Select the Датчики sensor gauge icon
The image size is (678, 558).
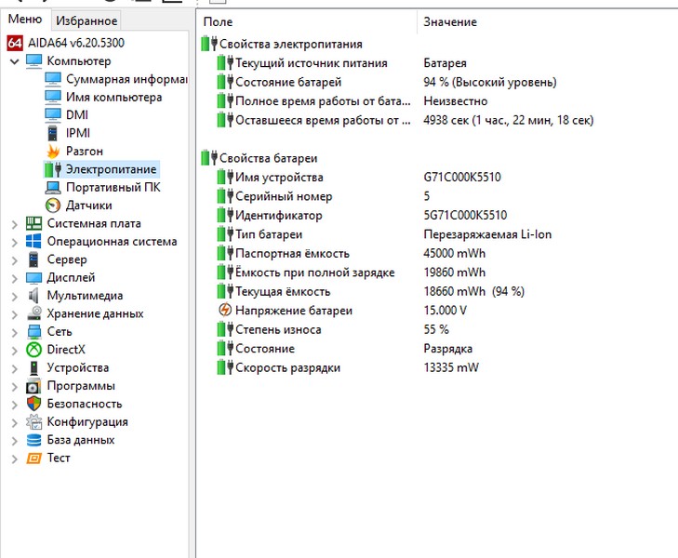point(53,206)
